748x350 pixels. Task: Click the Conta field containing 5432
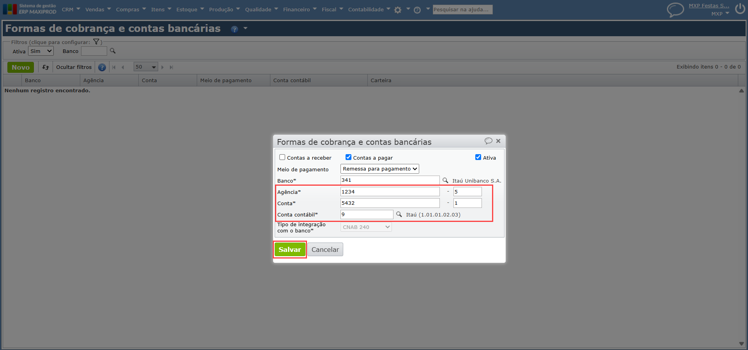(x=390, y=203)
